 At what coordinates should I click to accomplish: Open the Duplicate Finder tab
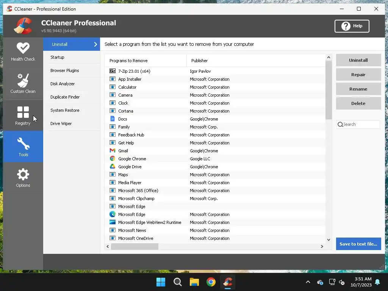click(72, 97)
